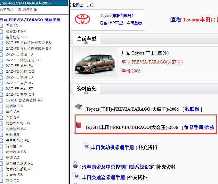
Task: Select the 资料信息 tab
Action: tap(86, 89)
